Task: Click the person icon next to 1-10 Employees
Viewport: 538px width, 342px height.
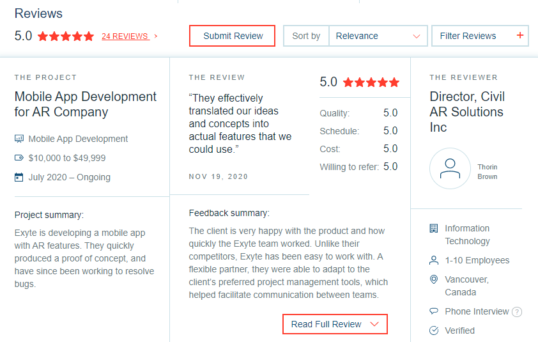Action: point(434,260)
